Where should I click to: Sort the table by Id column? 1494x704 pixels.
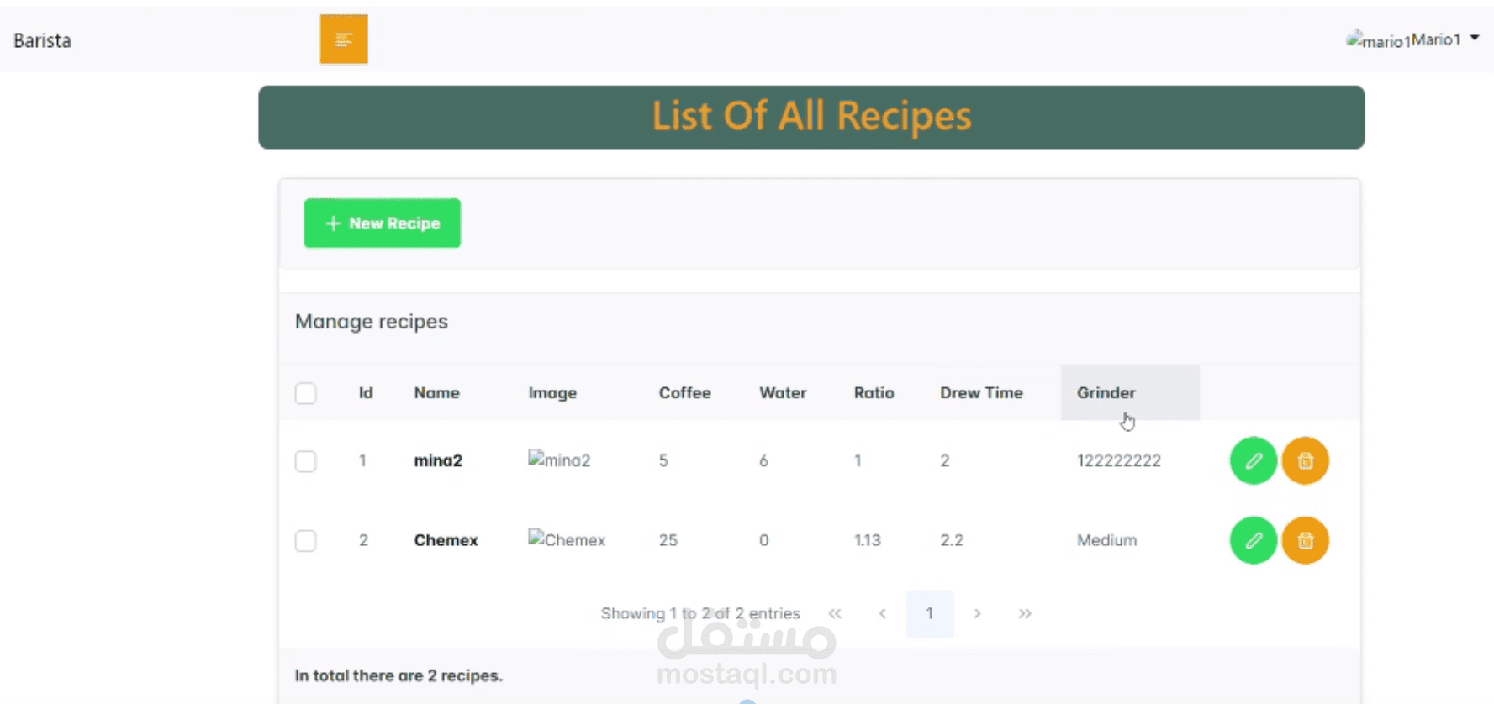pos(366,392)
